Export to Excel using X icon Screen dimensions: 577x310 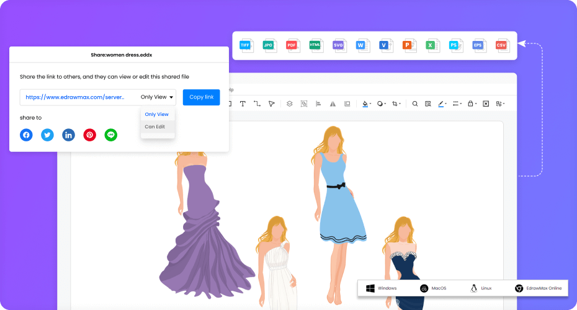[x=432, y=46]
